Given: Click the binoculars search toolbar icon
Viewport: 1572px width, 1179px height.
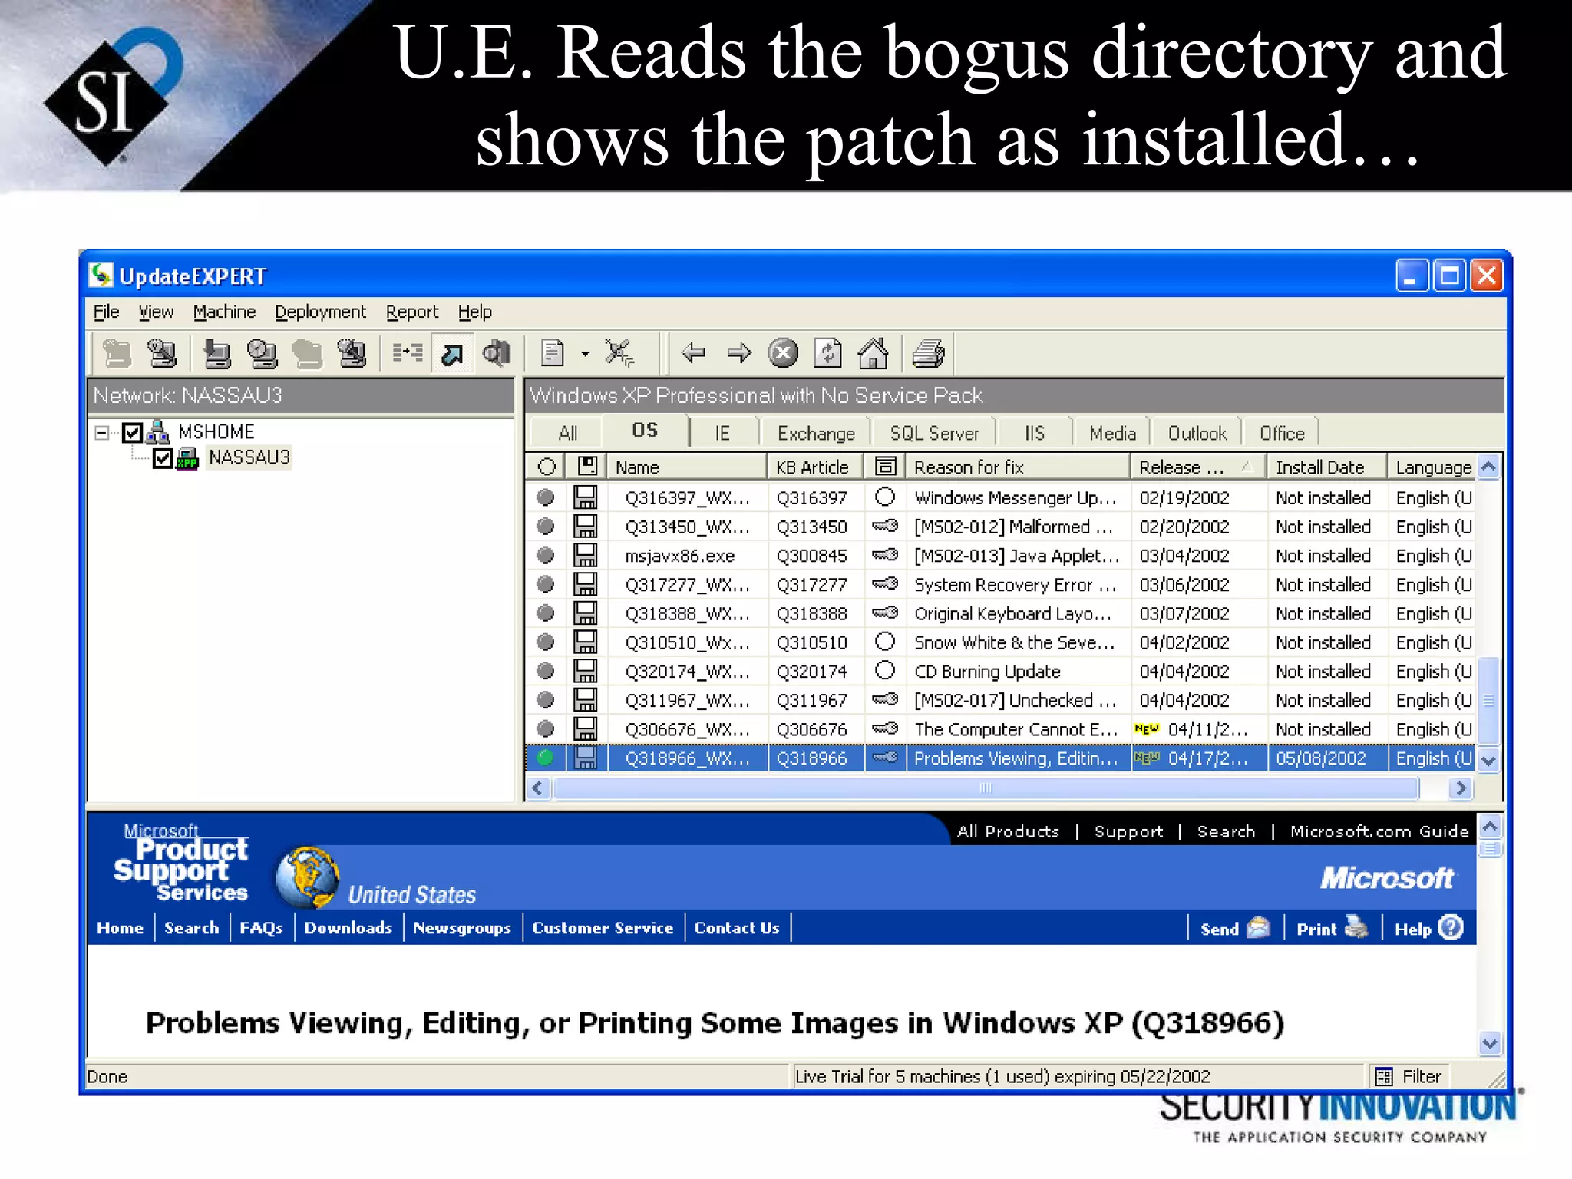Looking at the screenshot, I should (x=497, y=354).
